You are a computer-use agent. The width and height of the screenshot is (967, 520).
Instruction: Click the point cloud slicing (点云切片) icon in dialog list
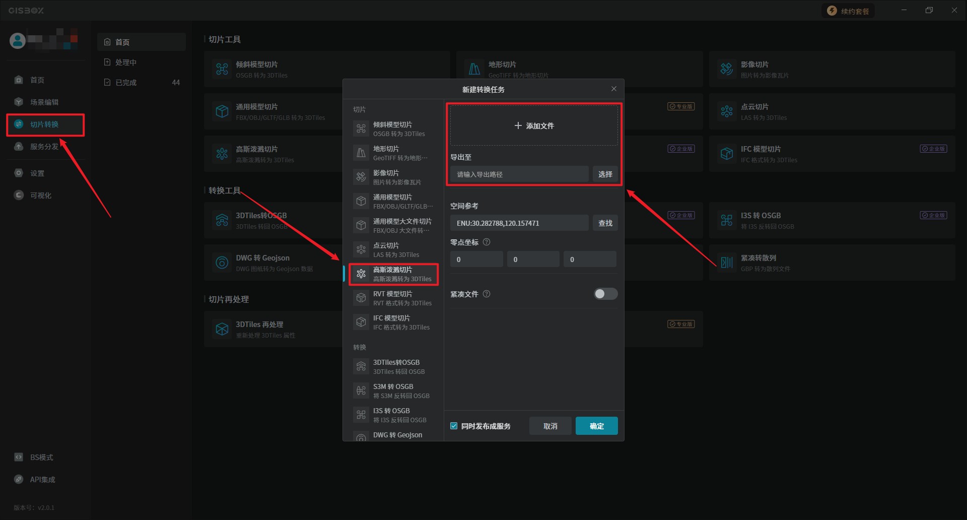tap(361, 249)
